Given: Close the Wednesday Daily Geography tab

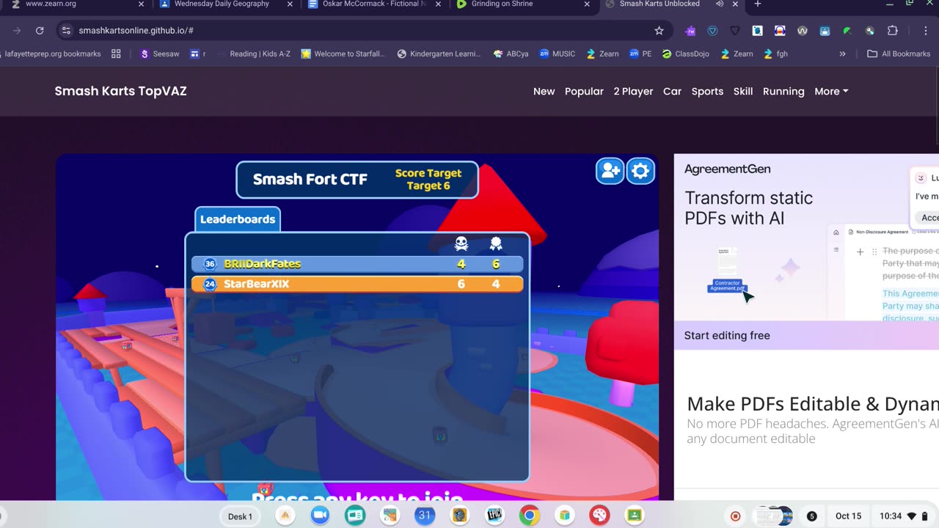Looking at the screenshot, I should tap(290, 4).
